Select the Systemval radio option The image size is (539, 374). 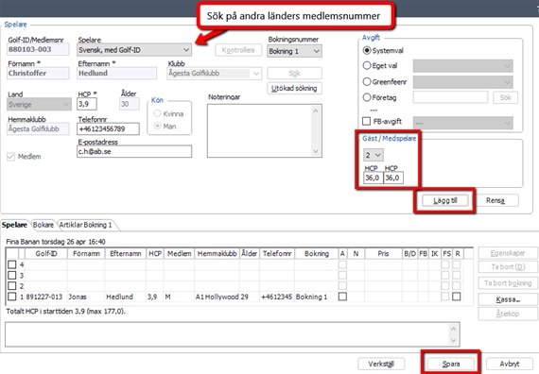pyautogui.click(x=367, y=50)
